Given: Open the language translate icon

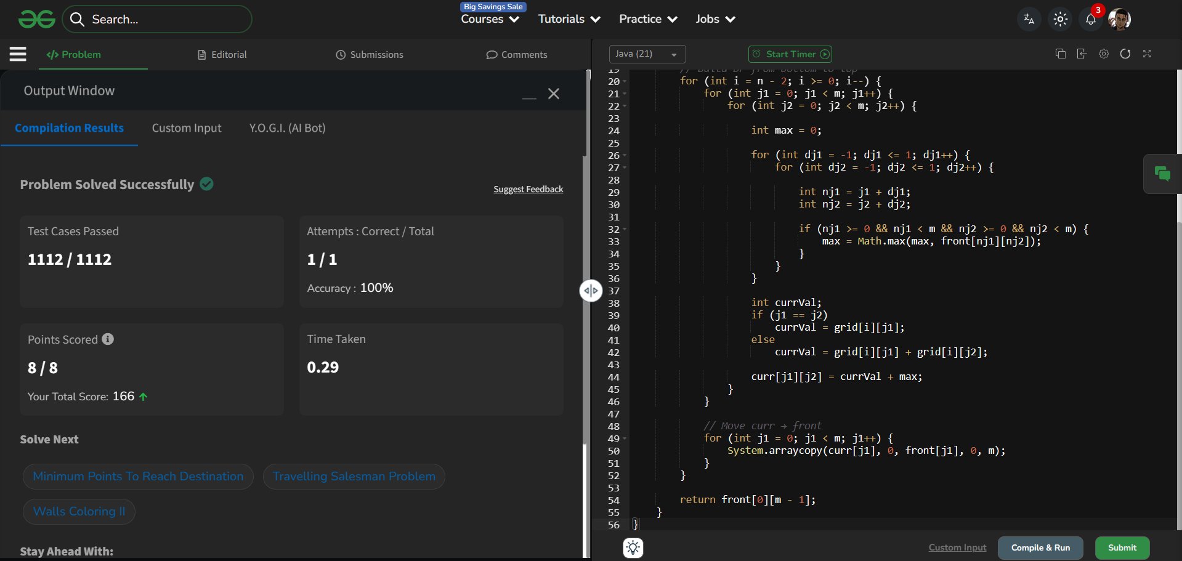Looking at the screenshot, I should click(x=1029, y=19).
